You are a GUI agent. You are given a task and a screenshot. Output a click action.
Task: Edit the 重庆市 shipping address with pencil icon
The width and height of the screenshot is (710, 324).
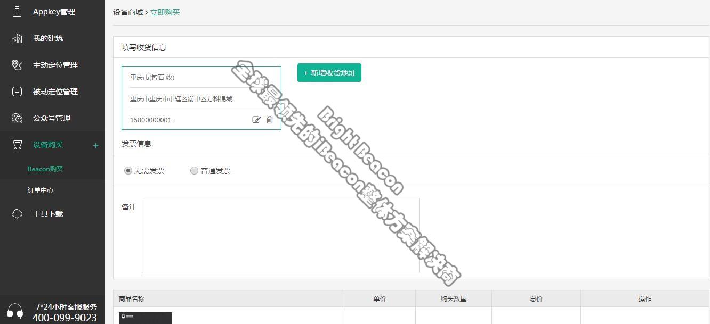click(x=256, y=120)
